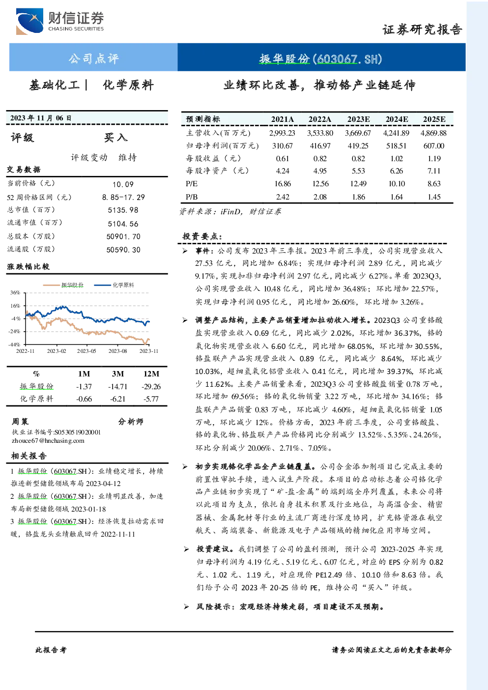This screenshot has height=690, width=488.
Task: Click the 化学原料 chart legend entry
Action: point(114,285)
